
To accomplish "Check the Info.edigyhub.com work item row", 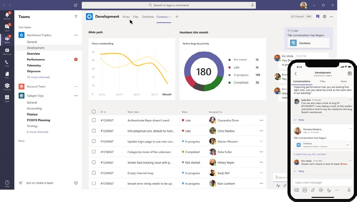I will pos(94,131).
